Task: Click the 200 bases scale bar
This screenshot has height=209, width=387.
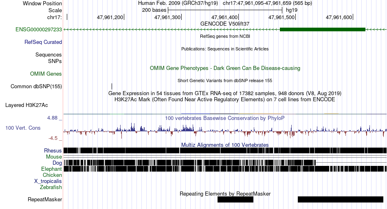Action: coord(225,10)
